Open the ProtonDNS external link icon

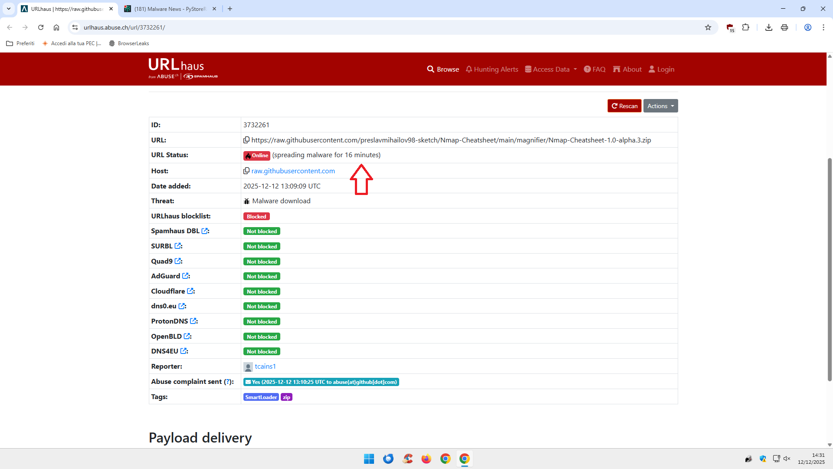click(193, 321)
